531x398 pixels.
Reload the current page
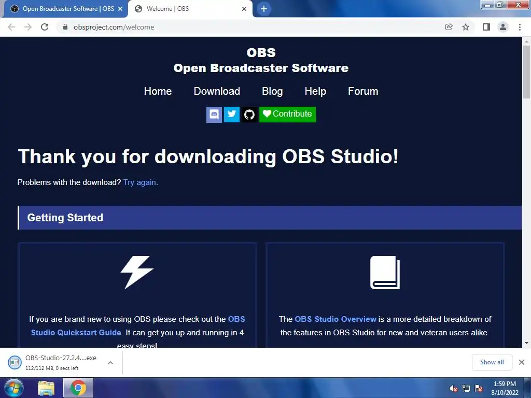pyautogui.click(x=45, y=27)
